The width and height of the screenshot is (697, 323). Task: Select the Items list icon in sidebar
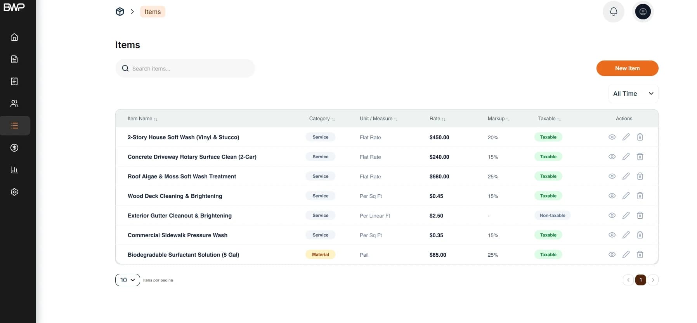pos(14,126)
